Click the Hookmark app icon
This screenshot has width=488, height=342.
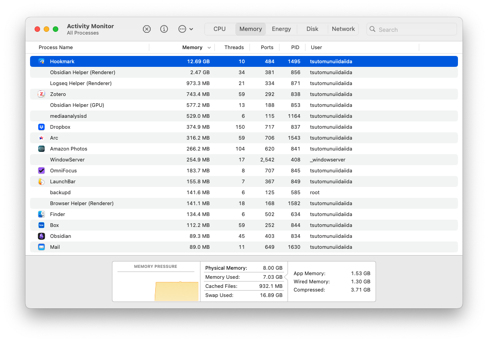coord(41,61)
